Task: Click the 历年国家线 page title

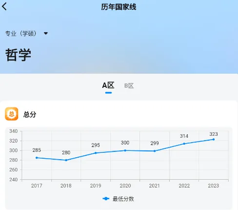Action: tap(119, 7)
